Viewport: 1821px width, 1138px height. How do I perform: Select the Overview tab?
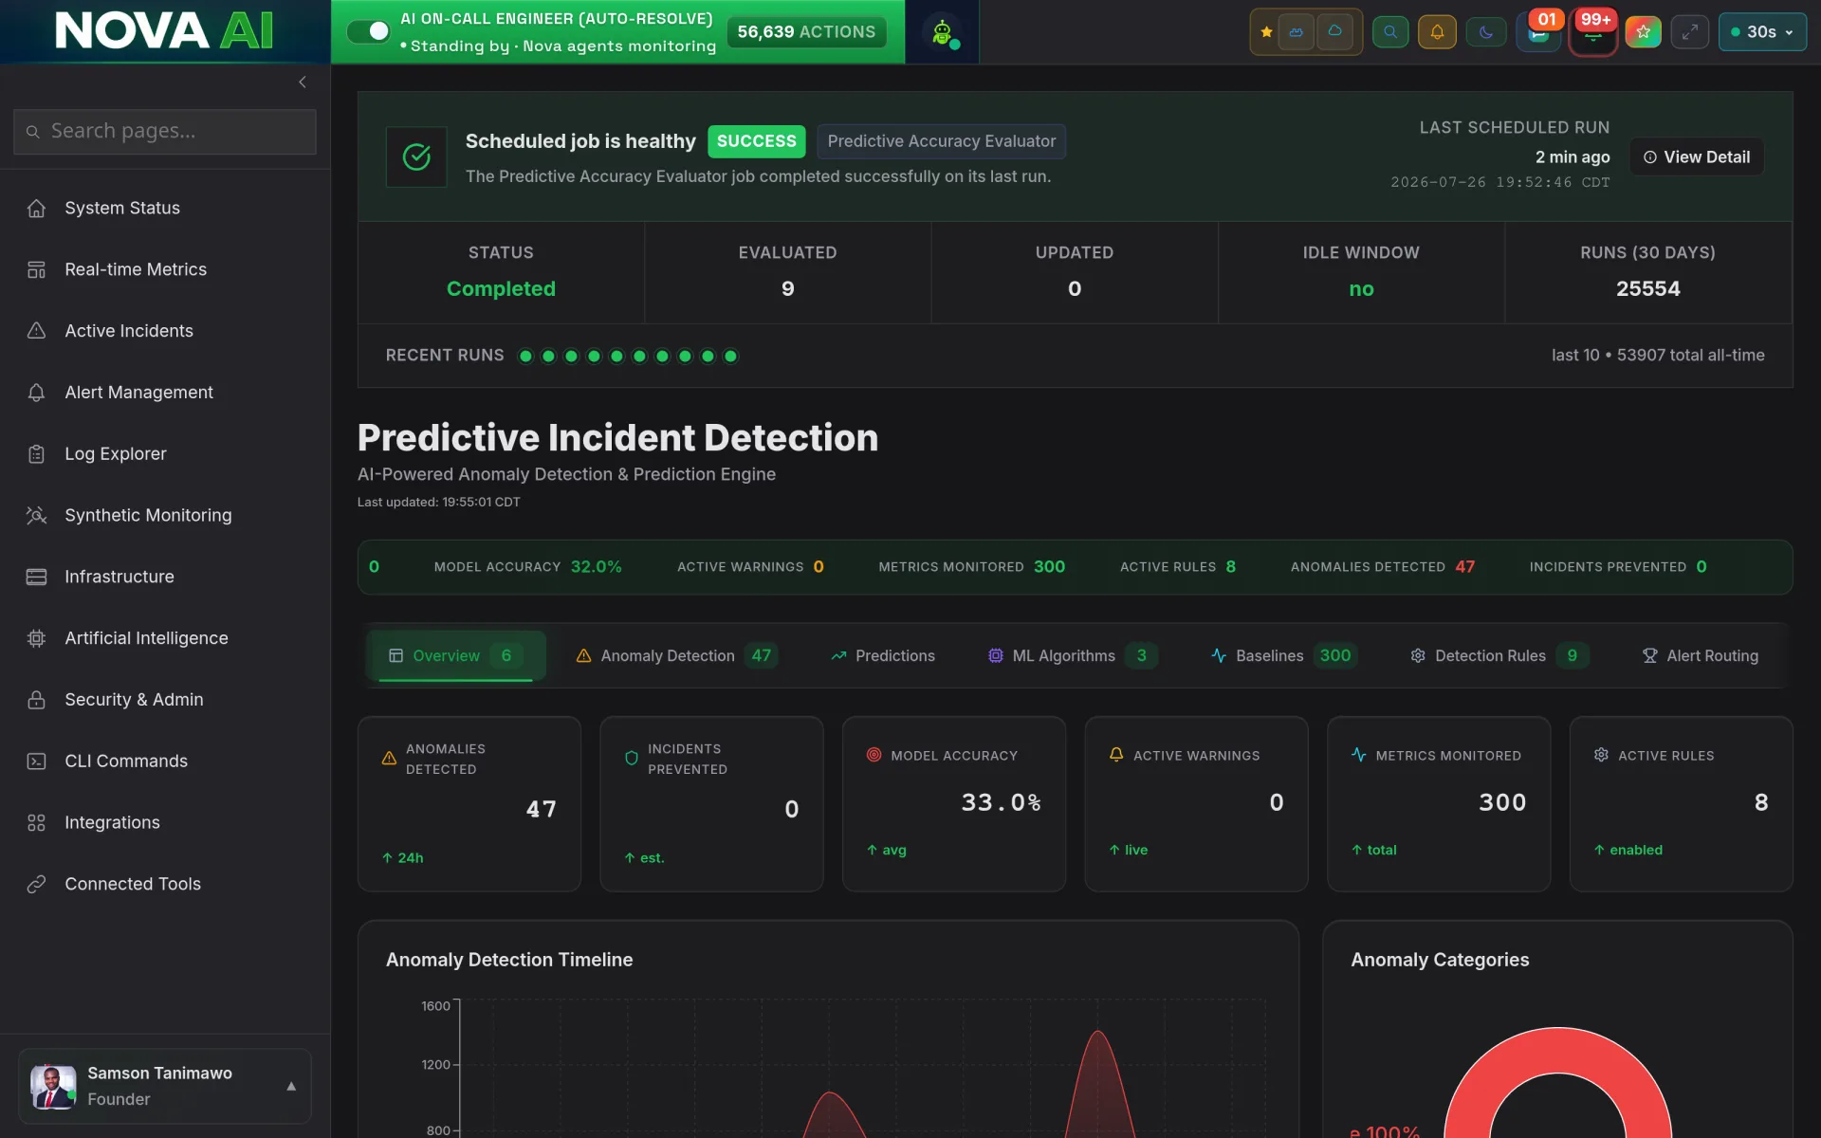[456, 655]
